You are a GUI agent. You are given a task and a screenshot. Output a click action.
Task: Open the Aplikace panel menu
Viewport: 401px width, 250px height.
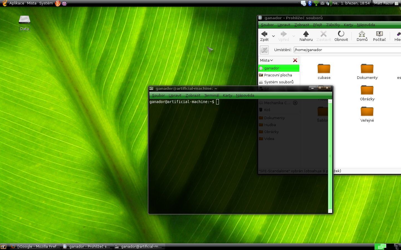tap(17, 3)
